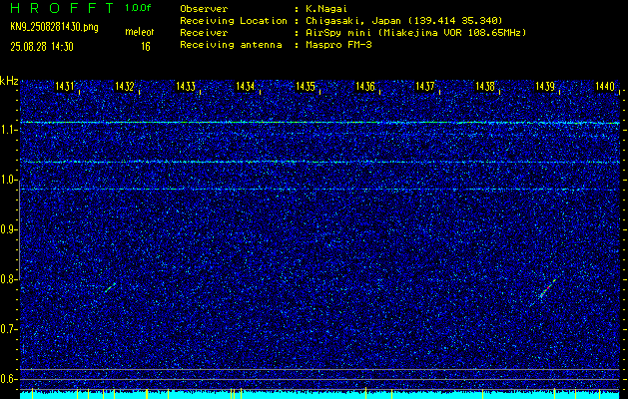Click the 1433 time marker
Viewport: 628px width, 399px height.
click(x=186, y=86)
